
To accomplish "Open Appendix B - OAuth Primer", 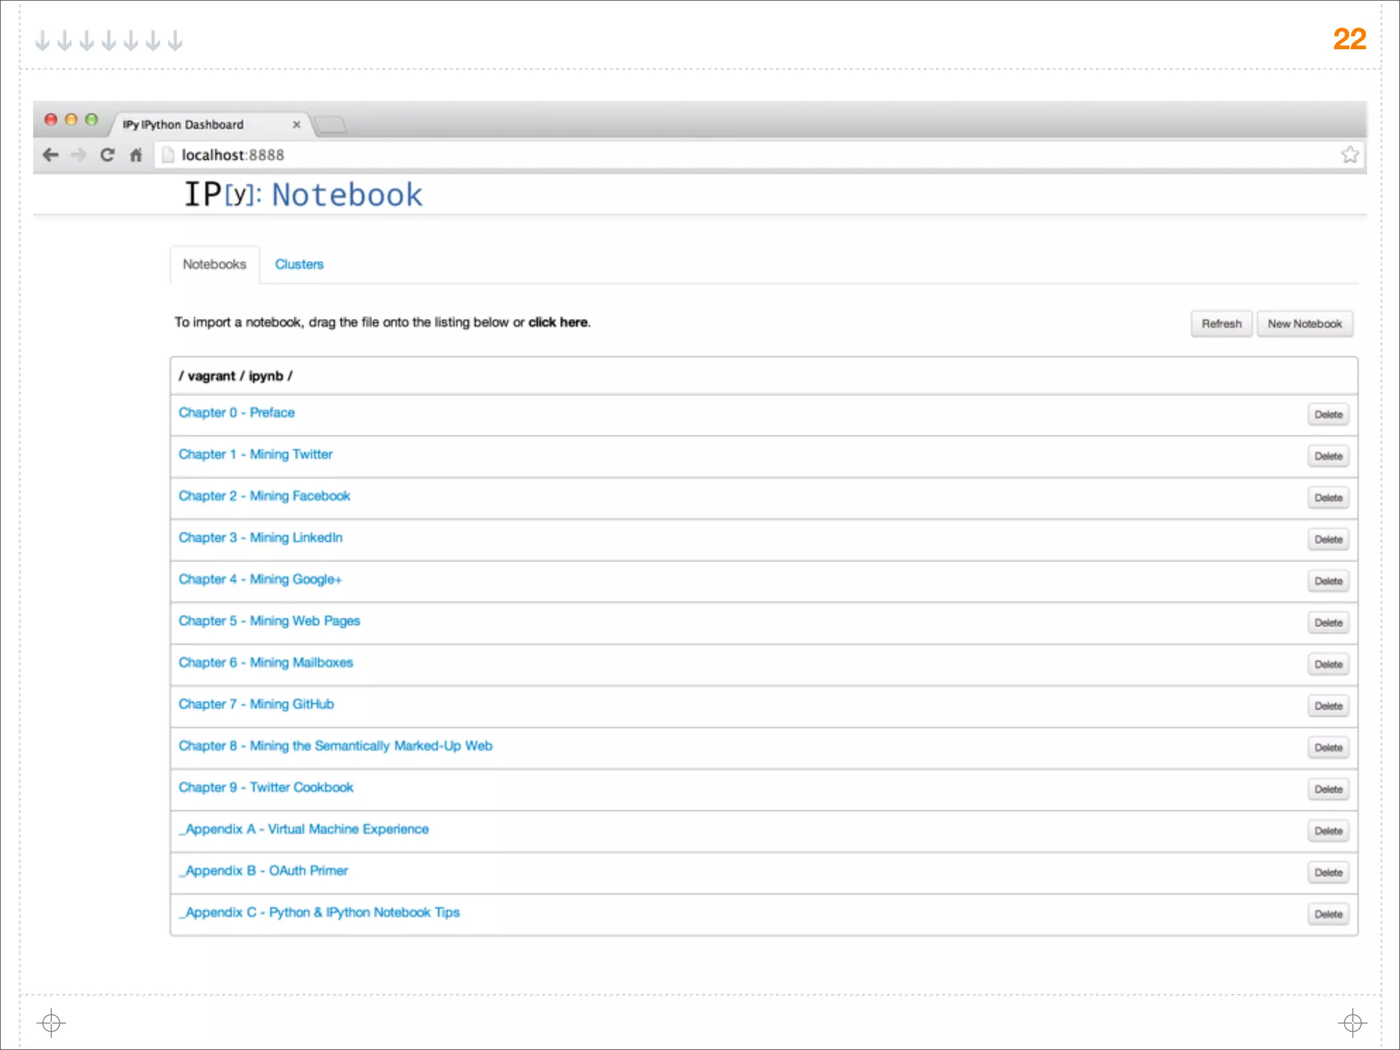I will [264, 871].
